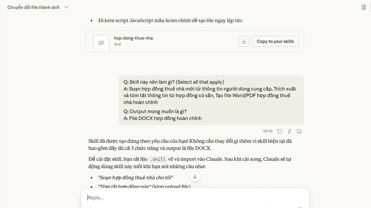Open the skill book icon thumbnail
The image size is (371, 208).
tap(101, 43)
